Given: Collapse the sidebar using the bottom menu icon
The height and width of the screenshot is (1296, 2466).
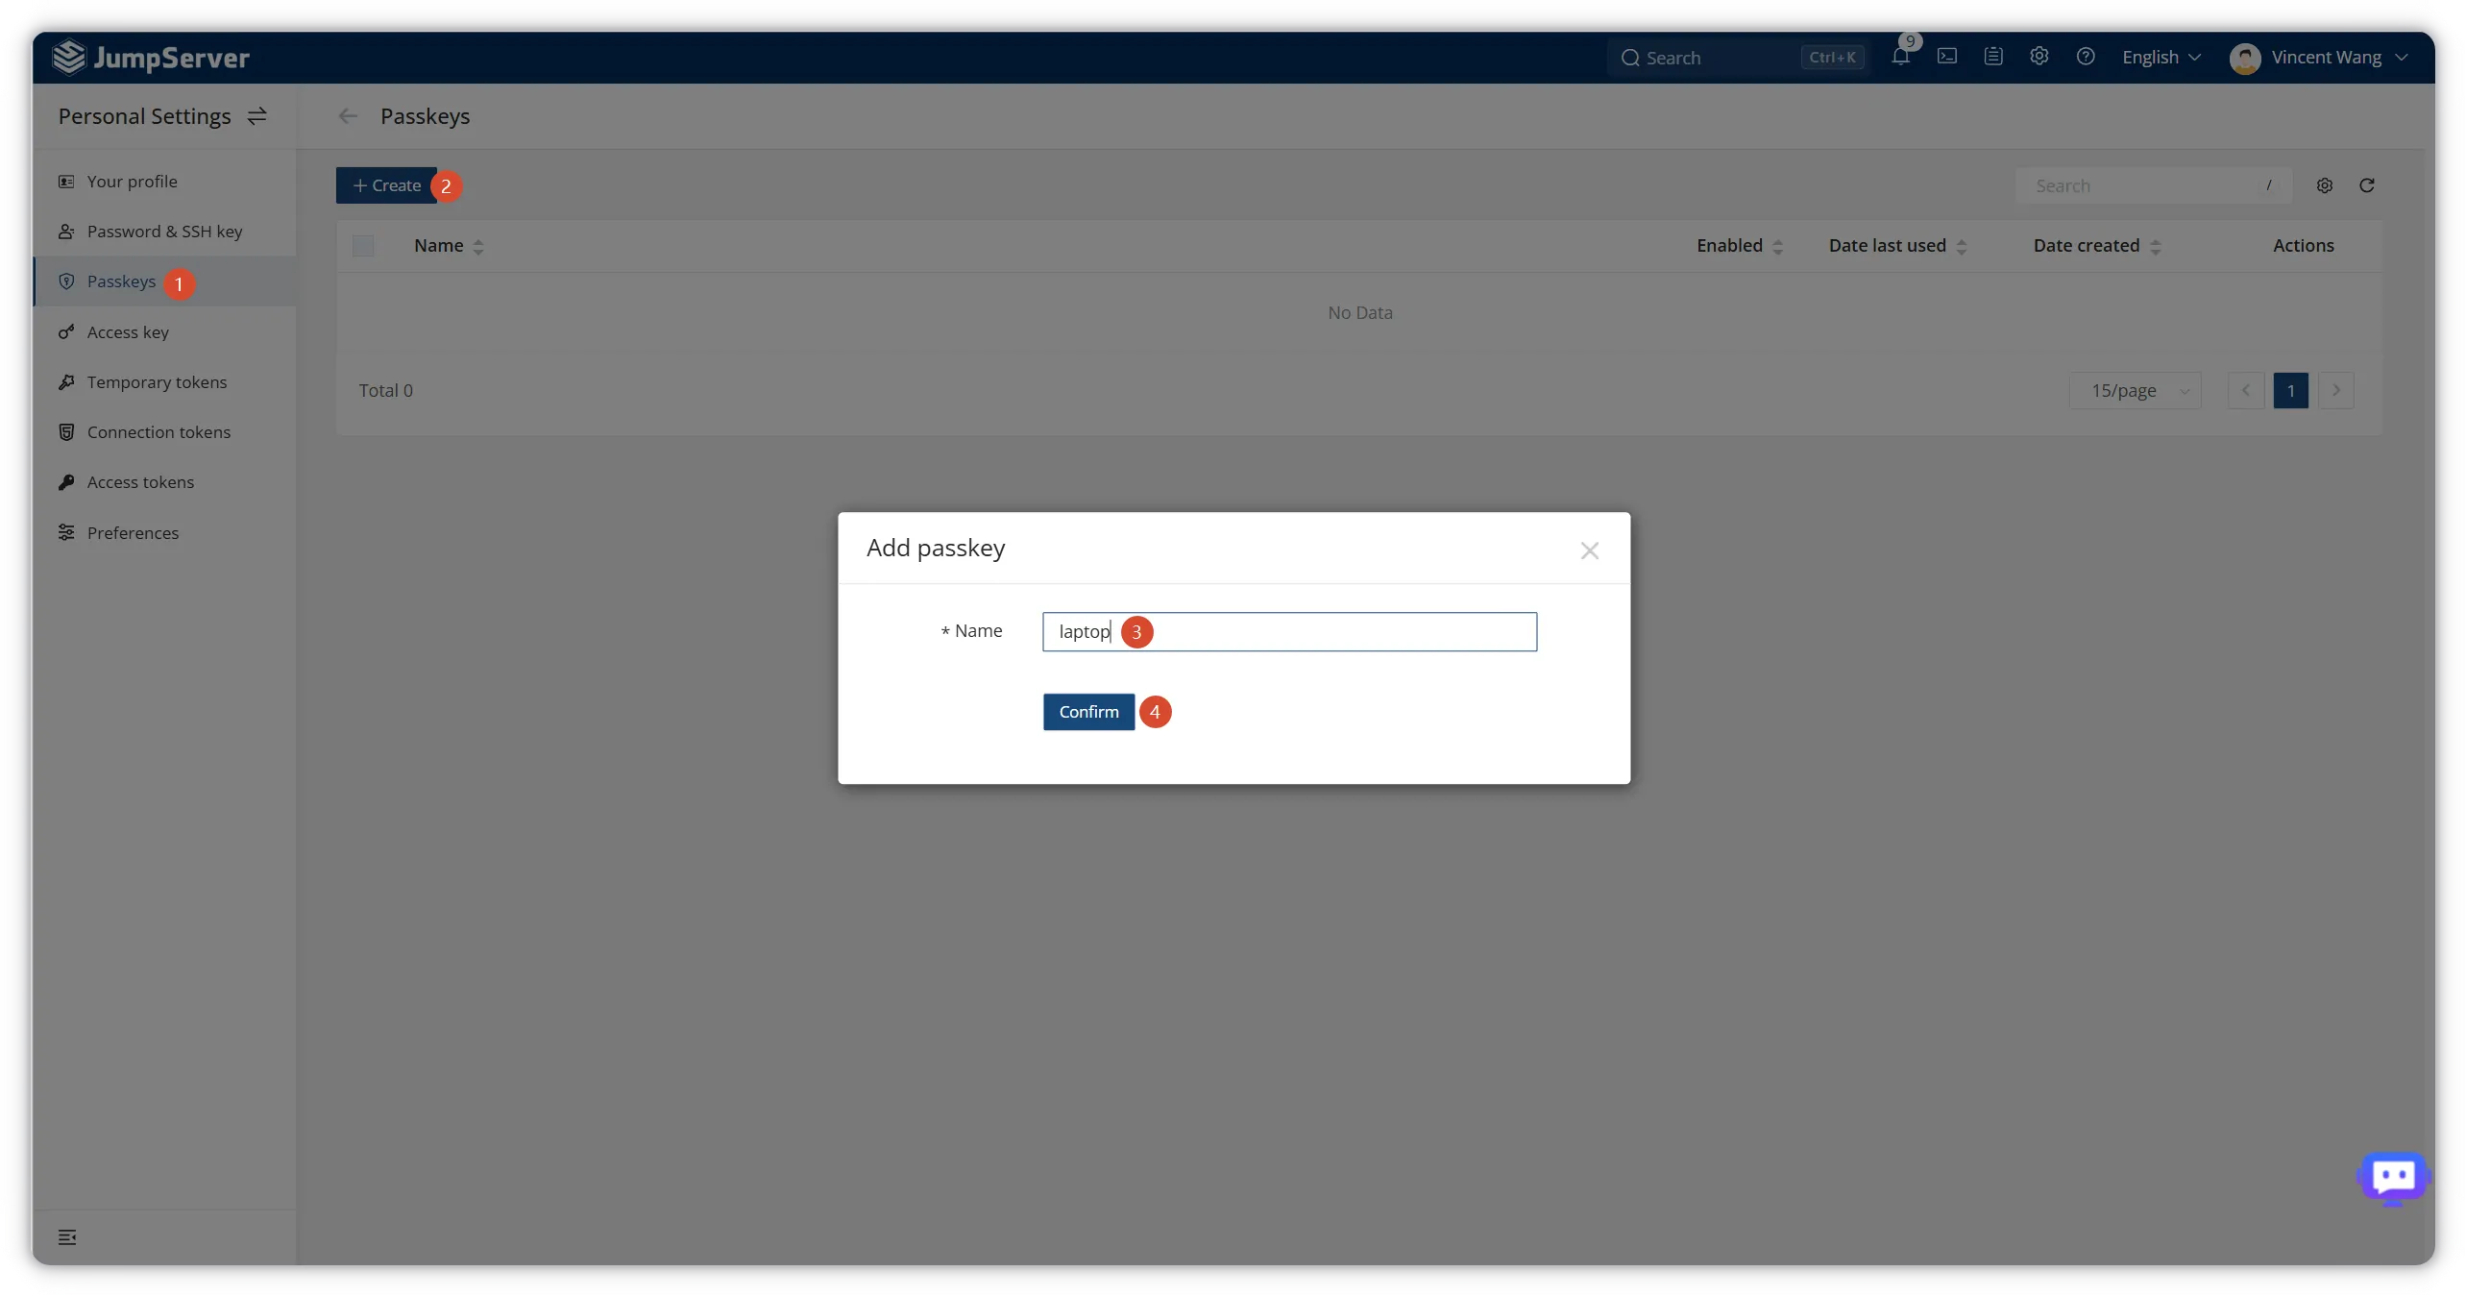Looking at the screenshot, I should click(67, 1237).
